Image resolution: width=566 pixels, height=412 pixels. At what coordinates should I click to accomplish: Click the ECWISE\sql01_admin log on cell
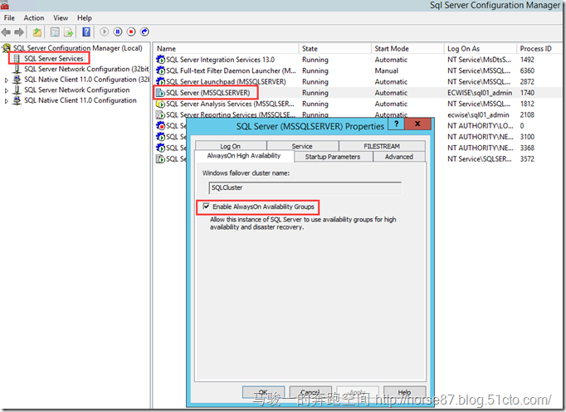[x=480, y=93]
